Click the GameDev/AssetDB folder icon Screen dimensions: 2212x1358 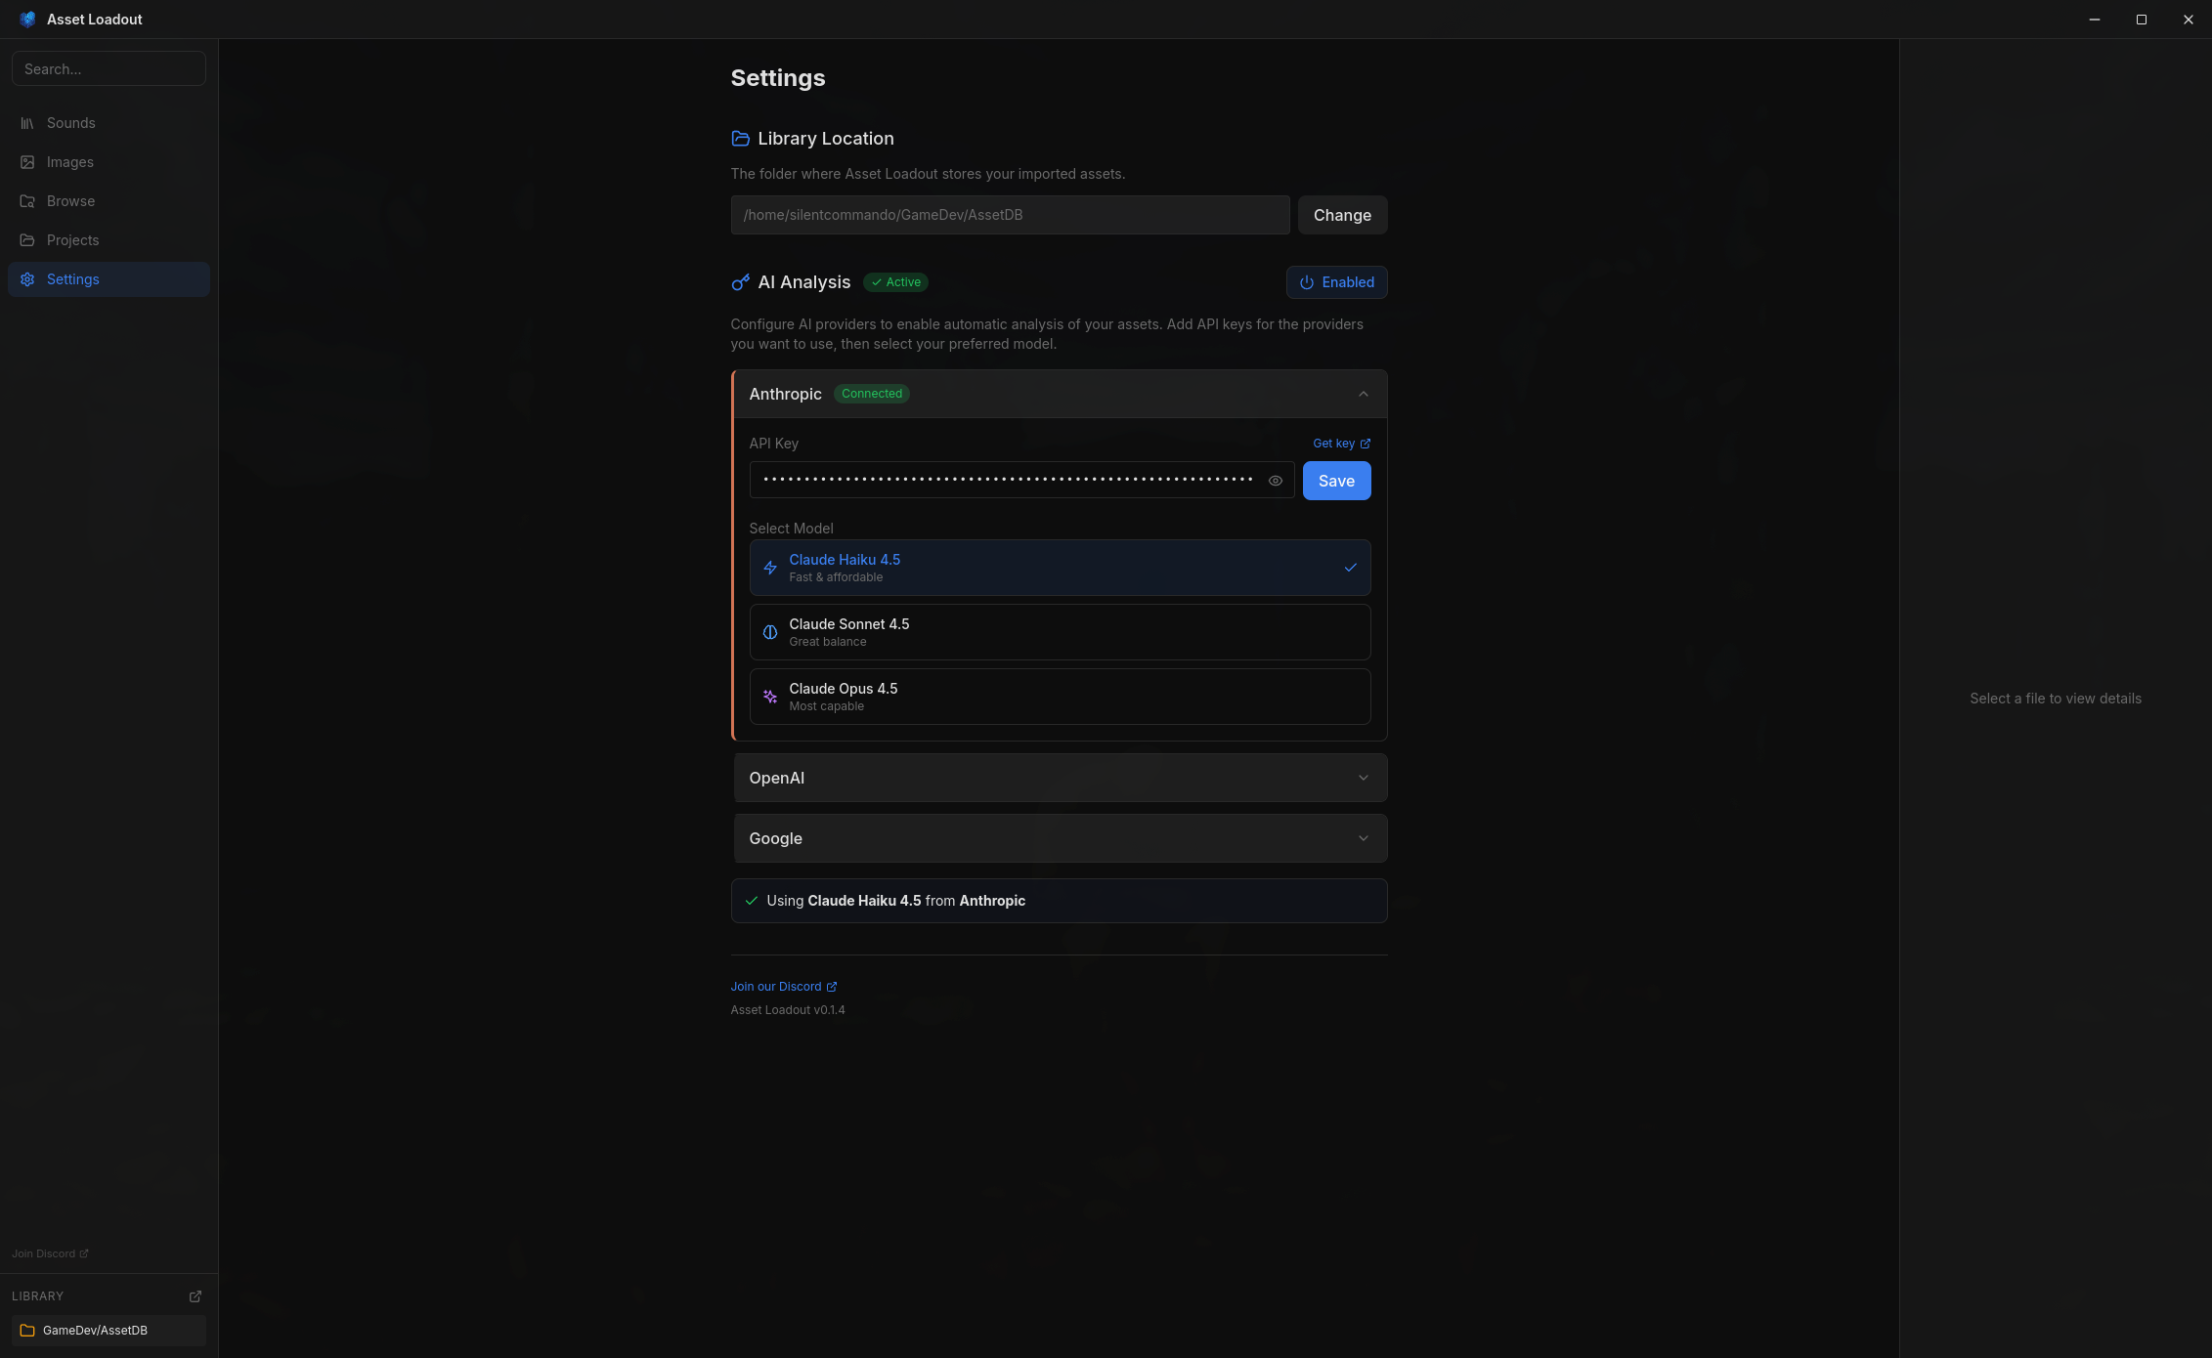pos(27,1331)
